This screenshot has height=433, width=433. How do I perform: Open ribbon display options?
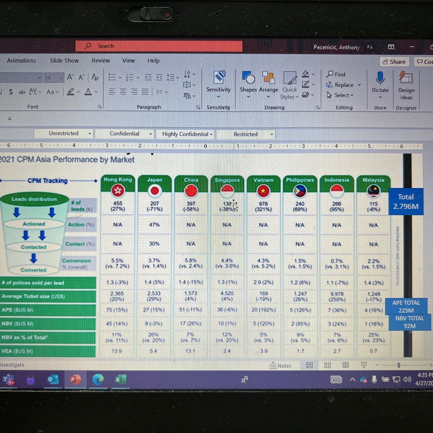pos(391,47)
